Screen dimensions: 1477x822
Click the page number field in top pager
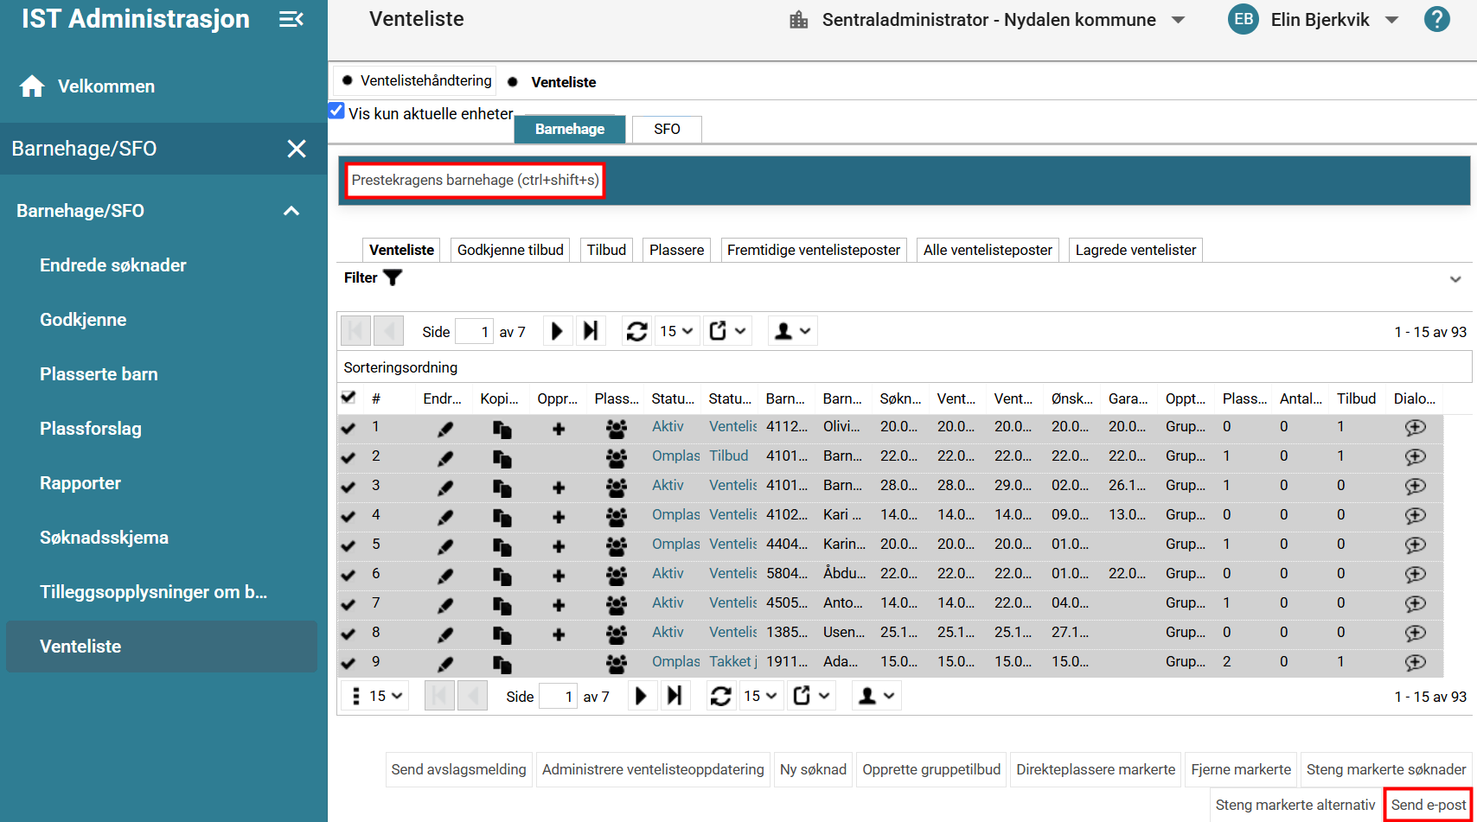474,332
